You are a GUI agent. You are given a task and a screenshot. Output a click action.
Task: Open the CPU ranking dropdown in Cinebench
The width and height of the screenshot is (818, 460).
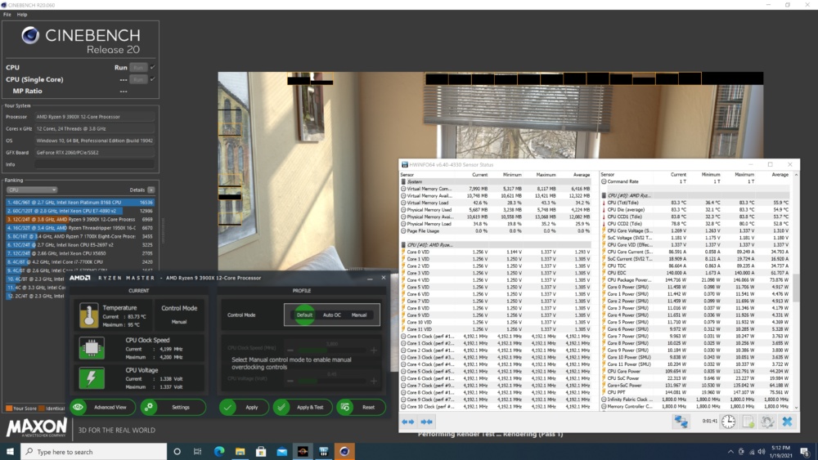[x=32, y=190]
